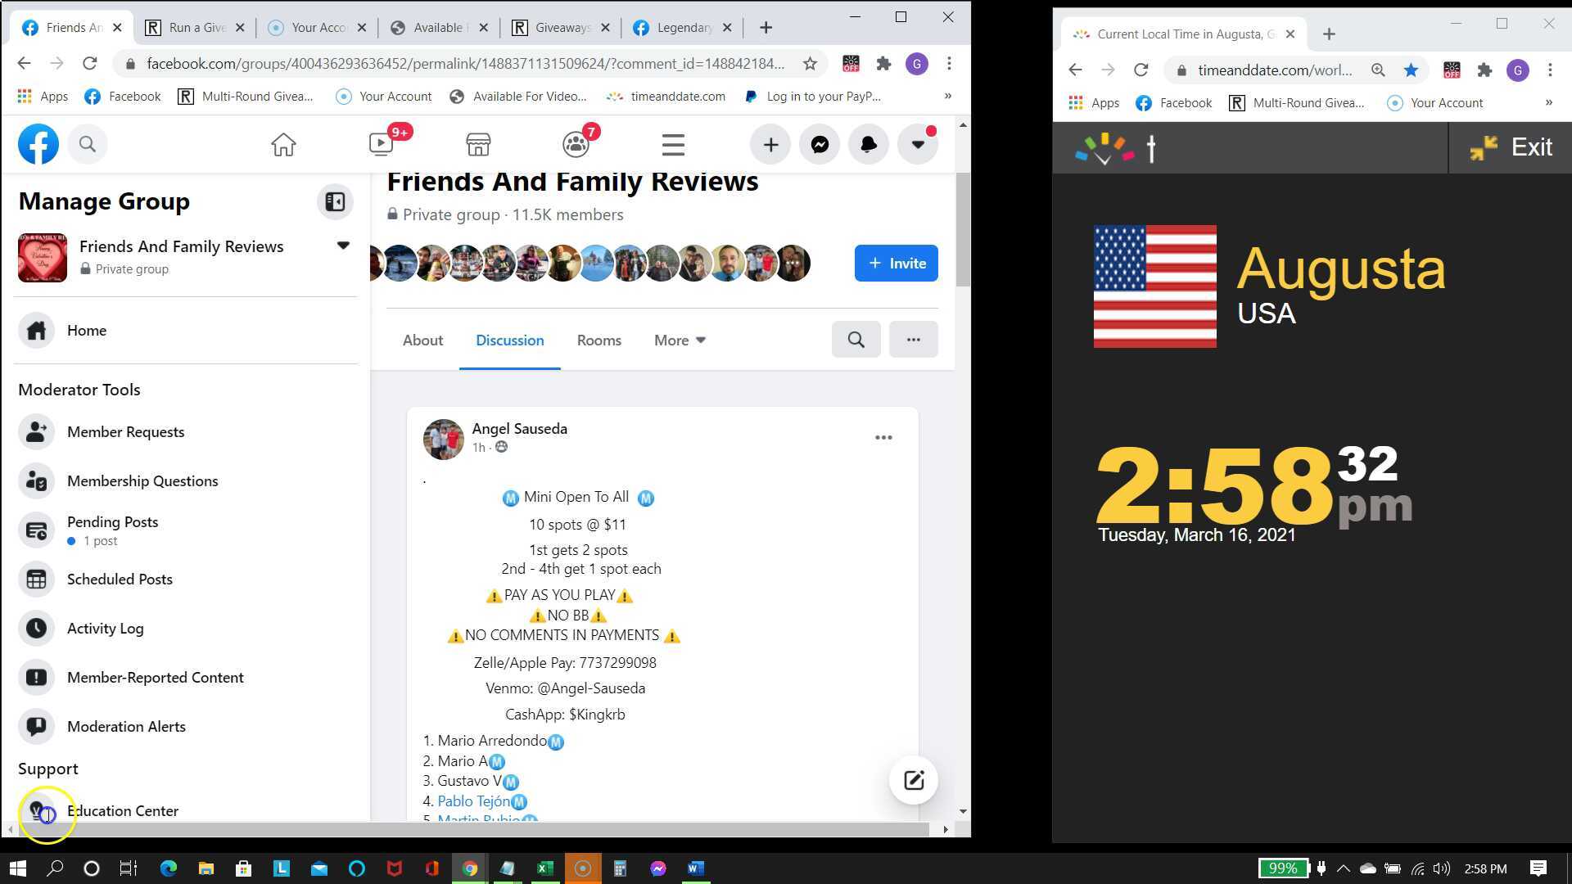The width and height of the screenshot is (1572, 884).
Task: Open Angel Sauseda post options menu
Action: coord(883,438)
